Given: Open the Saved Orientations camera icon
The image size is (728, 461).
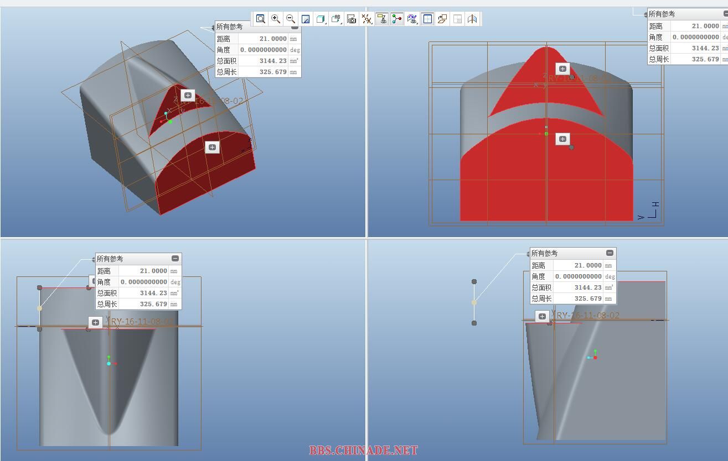Looking at the screenshot, I should pos(351,19).
